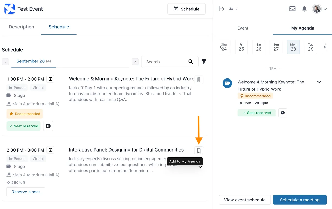Click the user profile avatar

coord(317,9)
